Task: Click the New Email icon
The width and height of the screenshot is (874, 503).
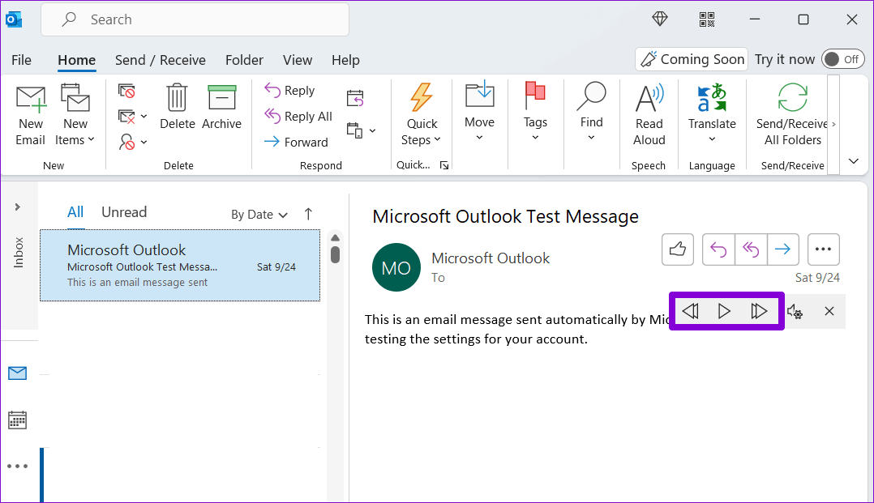Action: pos(31,100)
